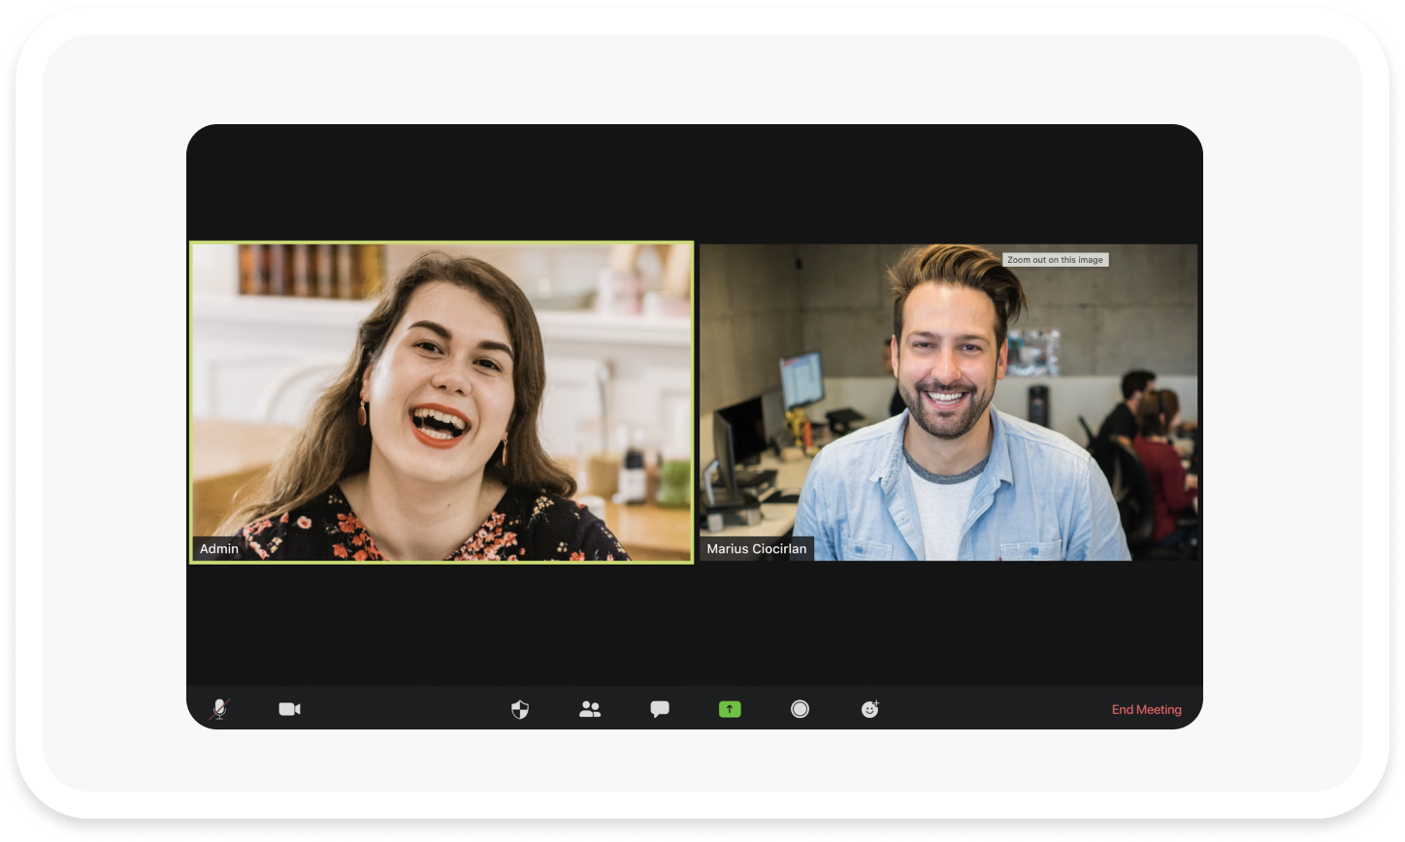1405x842 pixels.
Task: Click the 'Admin' name label
Action: click(219, 549)
